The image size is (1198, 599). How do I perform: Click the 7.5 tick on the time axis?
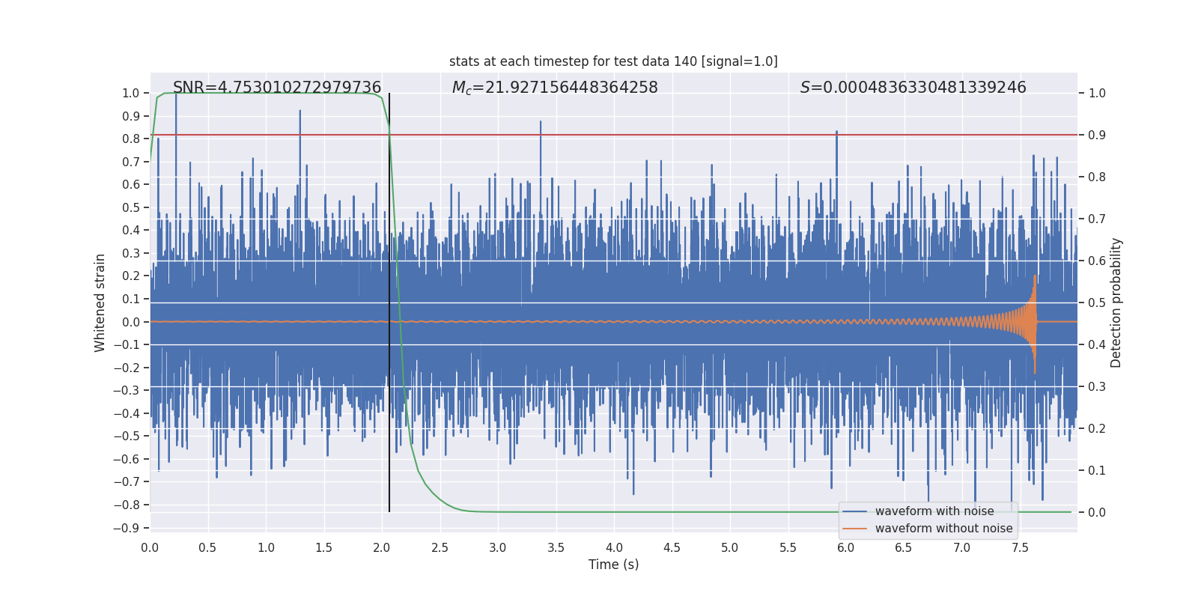point(1020,547)
